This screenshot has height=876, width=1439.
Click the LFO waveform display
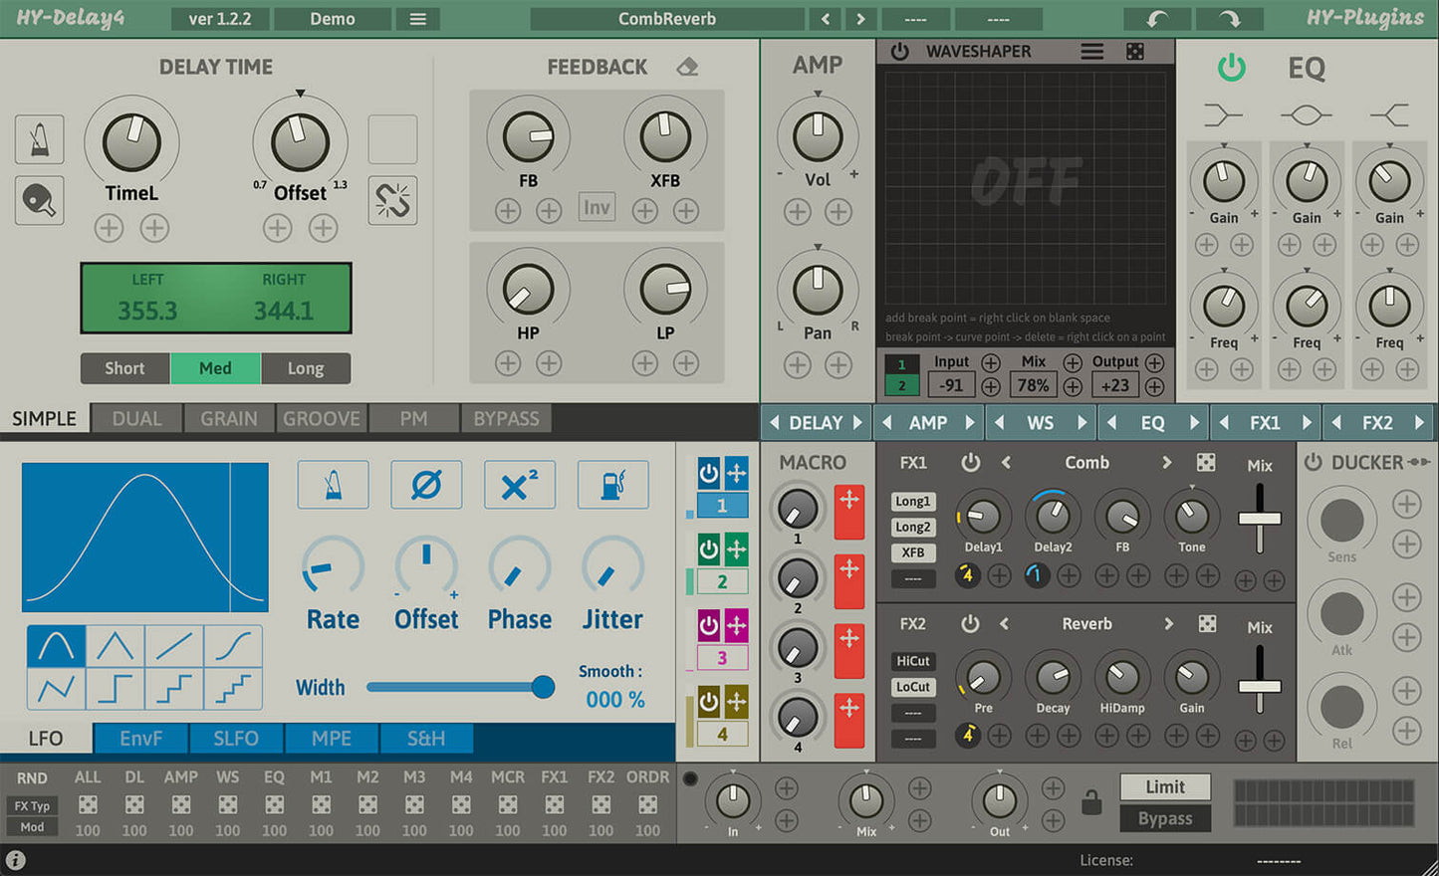(145, 538)
